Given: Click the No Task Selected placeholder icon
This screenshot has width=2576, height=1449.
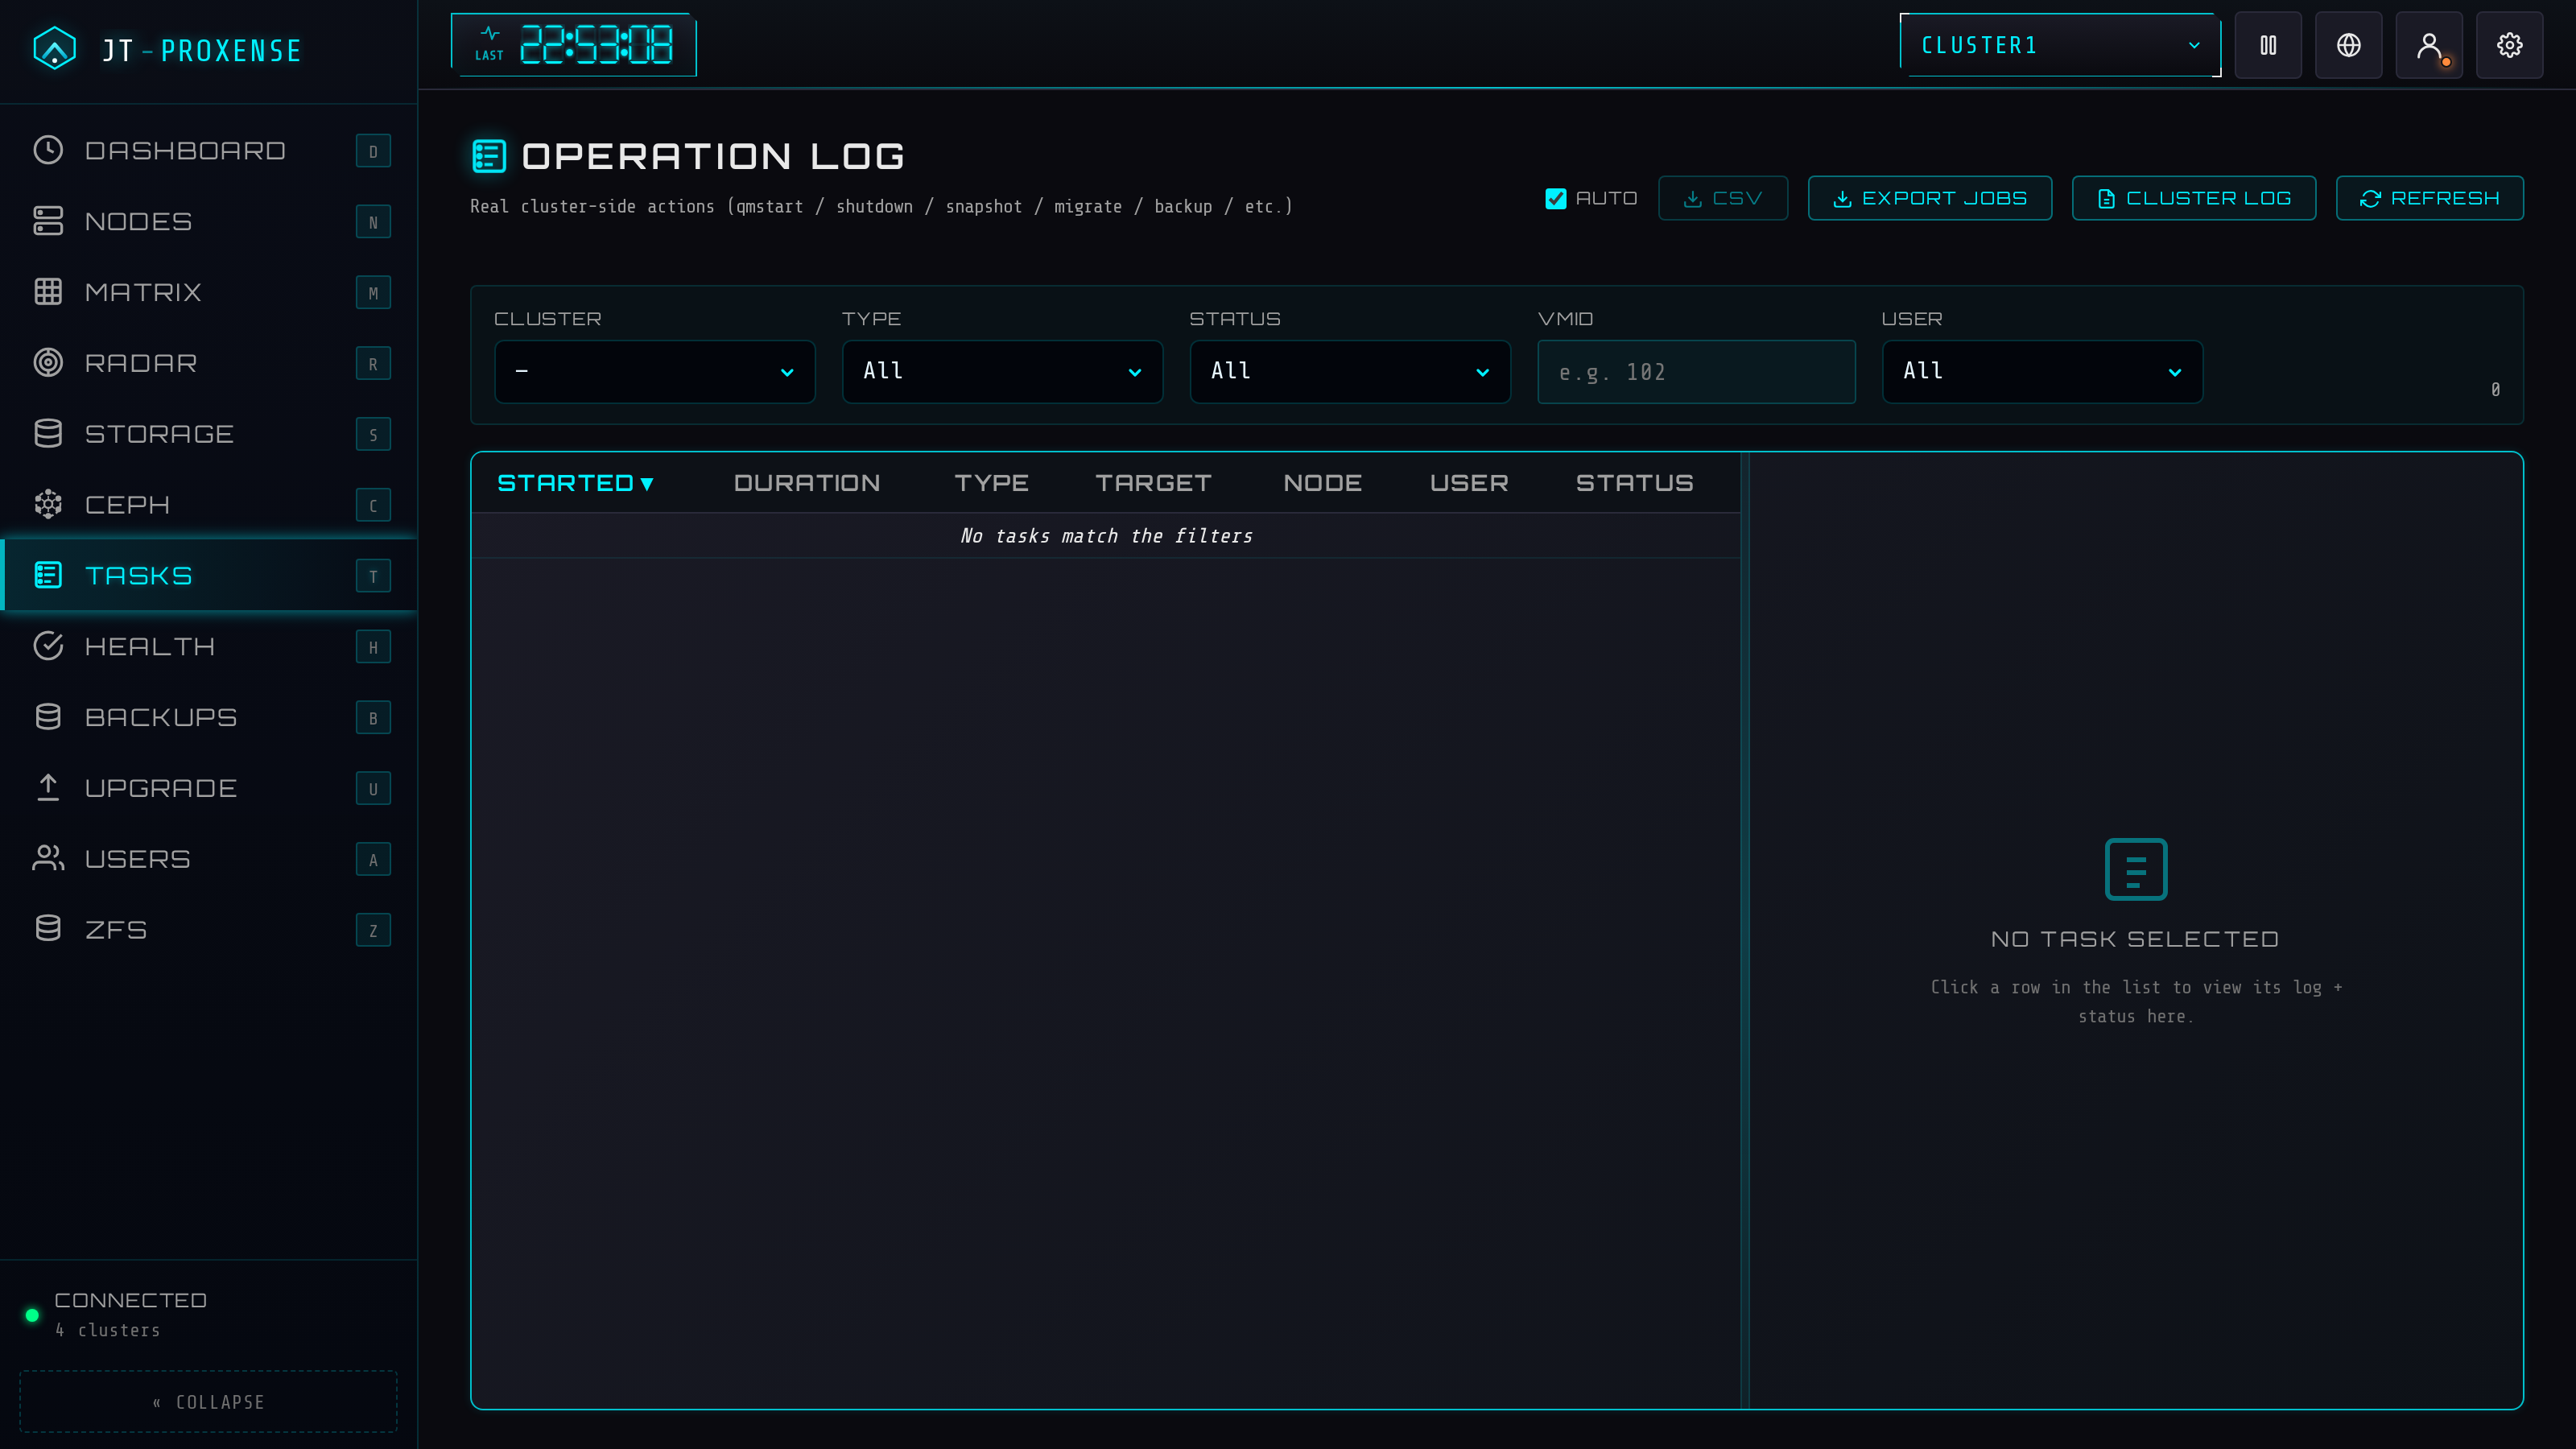Looking at the screenshot, I should (x=2136, y=869).
